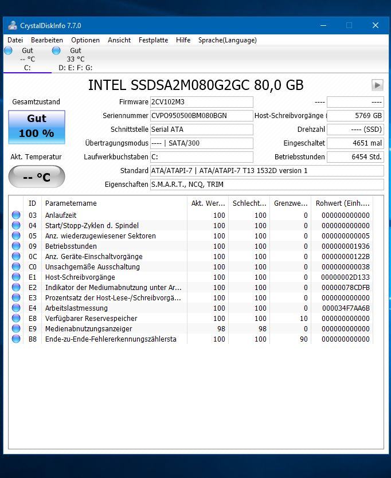Image resolution: width=391 pixels, height=478 pixels.
Task: Open the Optionen menu
Action: pyautogui.click(x=85, y=40)
